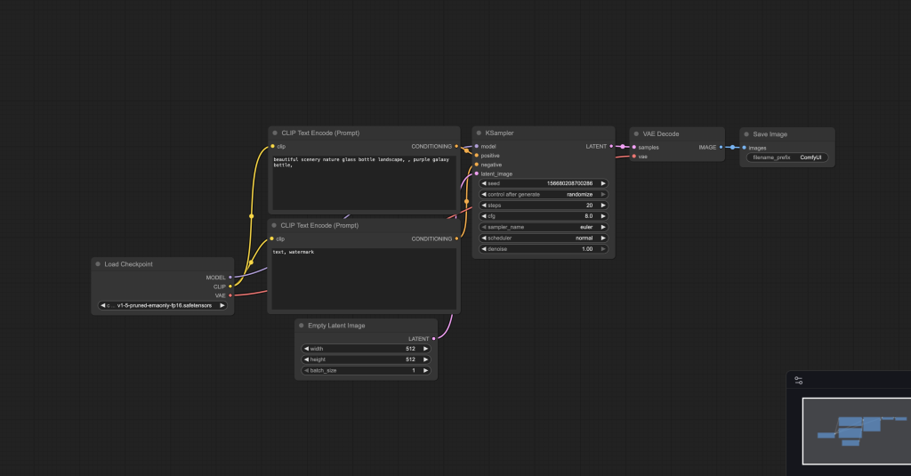
Task: Click the VAE Decode node collapse dot
Action: click(636, 133)
